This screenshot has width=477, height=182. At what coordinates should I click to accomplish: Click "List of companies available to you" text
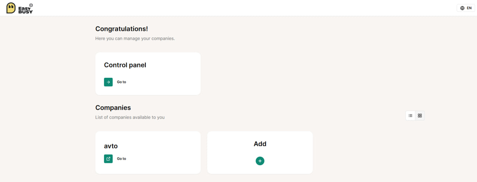130,117
